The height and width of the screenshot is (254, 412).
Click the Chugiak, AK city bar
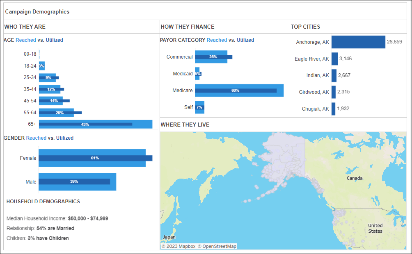pyautogui.click(x=334, y=109)
